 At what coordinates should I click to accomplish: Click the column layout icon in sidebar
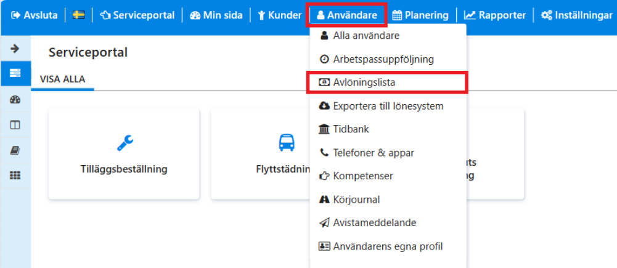(15, 125)
